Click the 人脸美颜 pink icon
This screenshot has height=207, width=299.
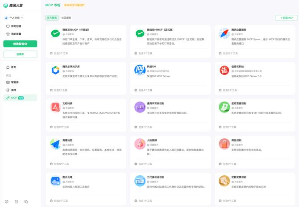click(140, 144)
